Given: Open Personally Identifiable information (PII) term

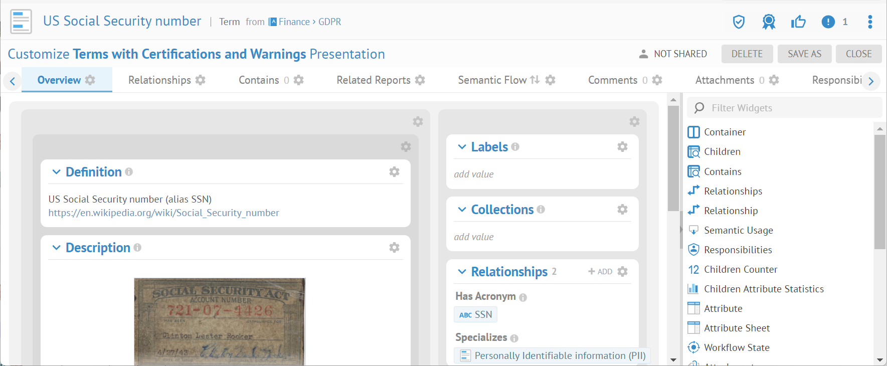Looking at the screenshot, I should pyautogui.click(x=553, y=355).
